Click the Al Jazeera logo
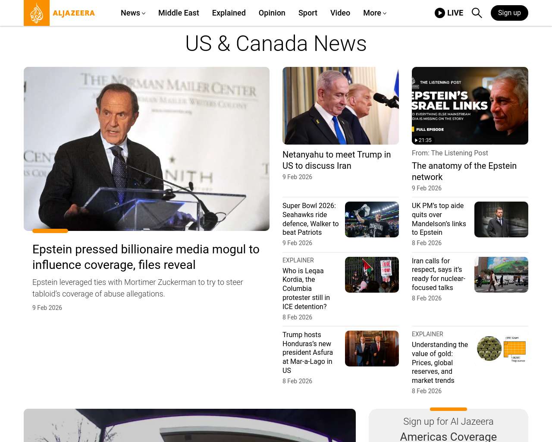The image size is (552, 442). click(60, 13)
